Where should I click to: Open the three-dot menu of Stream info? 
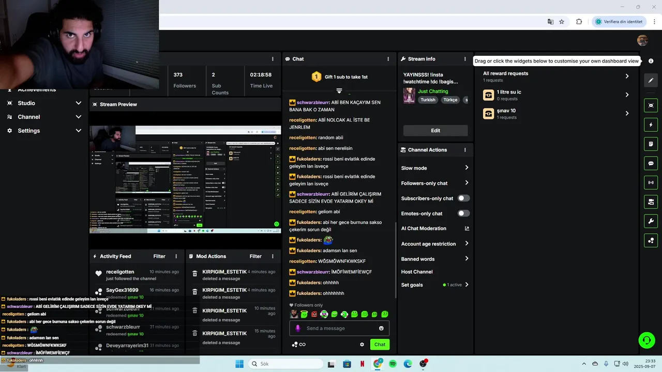pyautogui.click(x=465, y=59)
